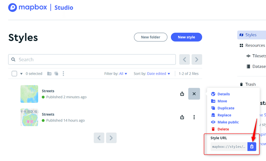Click the New folder button
The image size is (266, 161).
pos(151,37)
